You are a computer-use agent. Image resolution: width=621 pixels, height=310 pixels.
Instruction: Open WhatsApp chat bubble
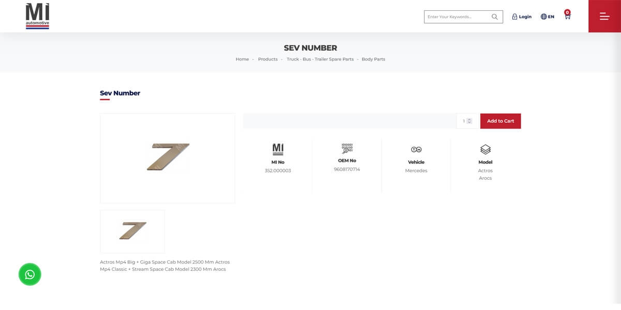30,274
